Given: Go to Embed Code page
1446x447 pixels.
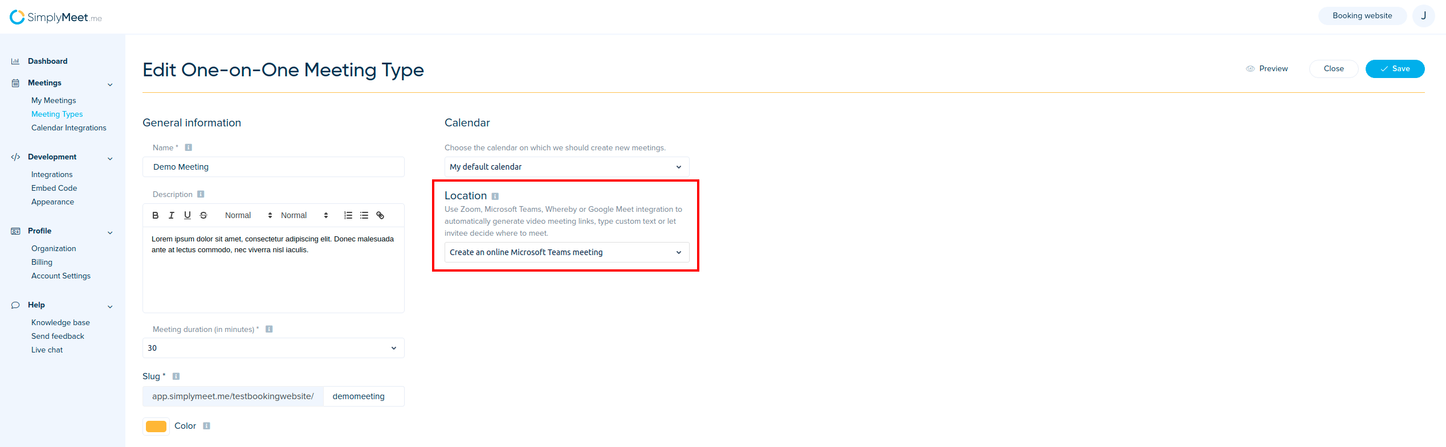Looking at the screenshot, I should [54, 188].
